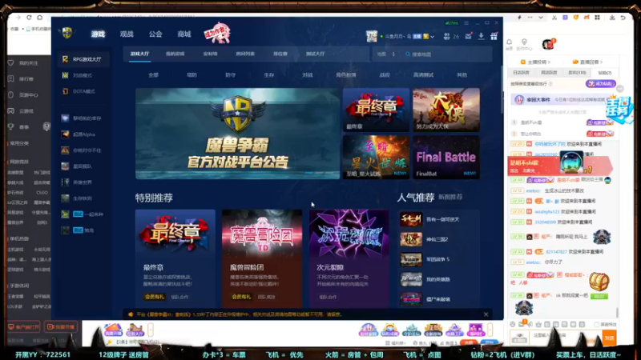This screenshot has width=641, height=360.
Task: Switch to the 游戏大厅 sub-tab
Action: tap(139, 54)
